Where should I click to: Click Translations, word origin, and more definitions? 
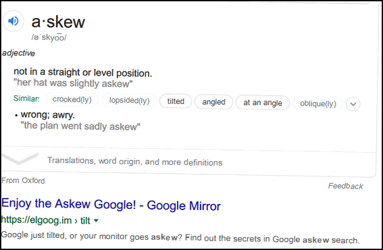coord(134,161)
